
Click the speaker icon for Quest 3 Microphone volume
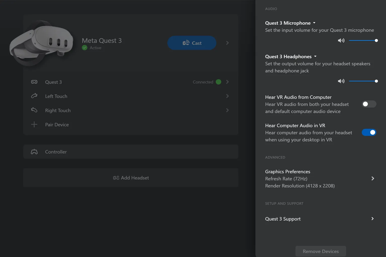pyautogui.click(x=341, y=40)
